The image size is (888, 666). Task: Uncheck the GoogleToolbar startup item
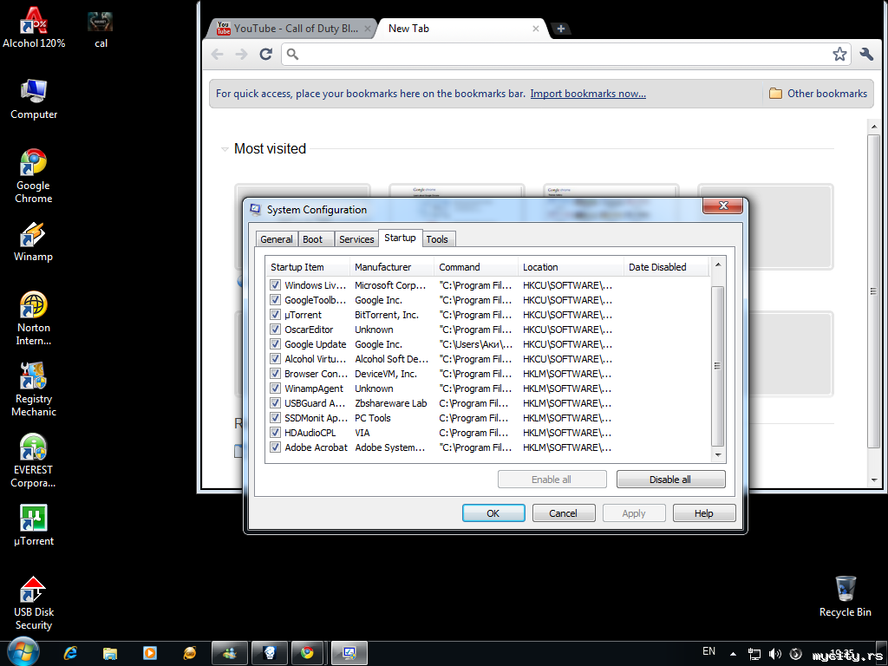275,299
